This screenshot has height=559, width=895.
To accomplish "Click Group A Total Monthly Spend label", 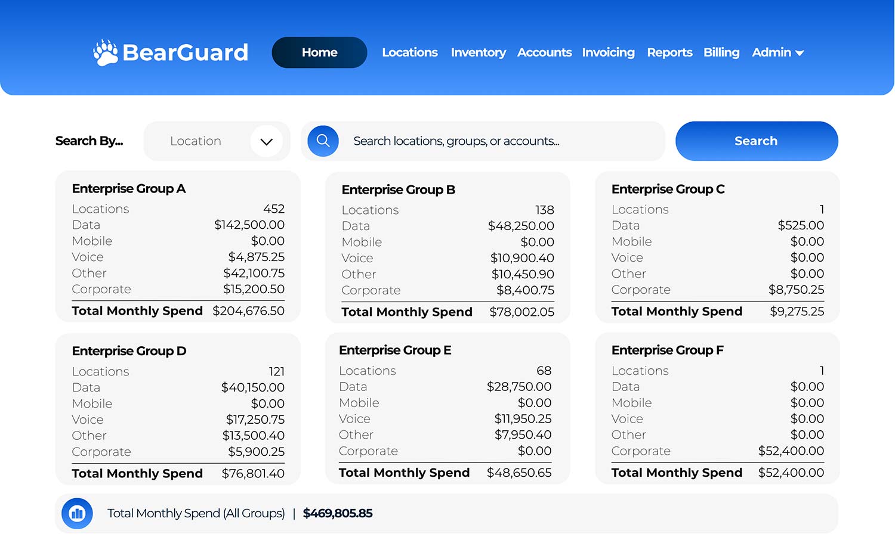I will (x=137, y=311).
